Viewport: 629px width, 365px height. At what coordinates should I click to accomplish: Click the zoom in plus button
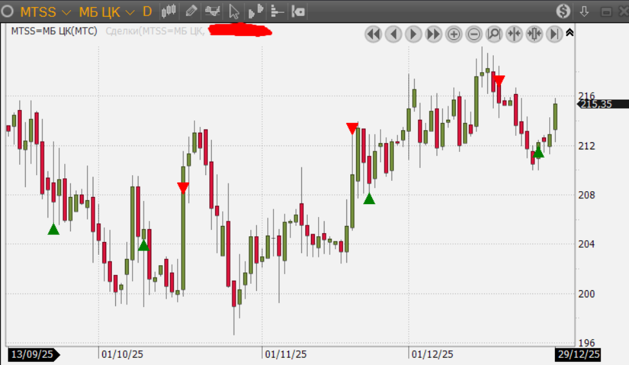point(454,34)
